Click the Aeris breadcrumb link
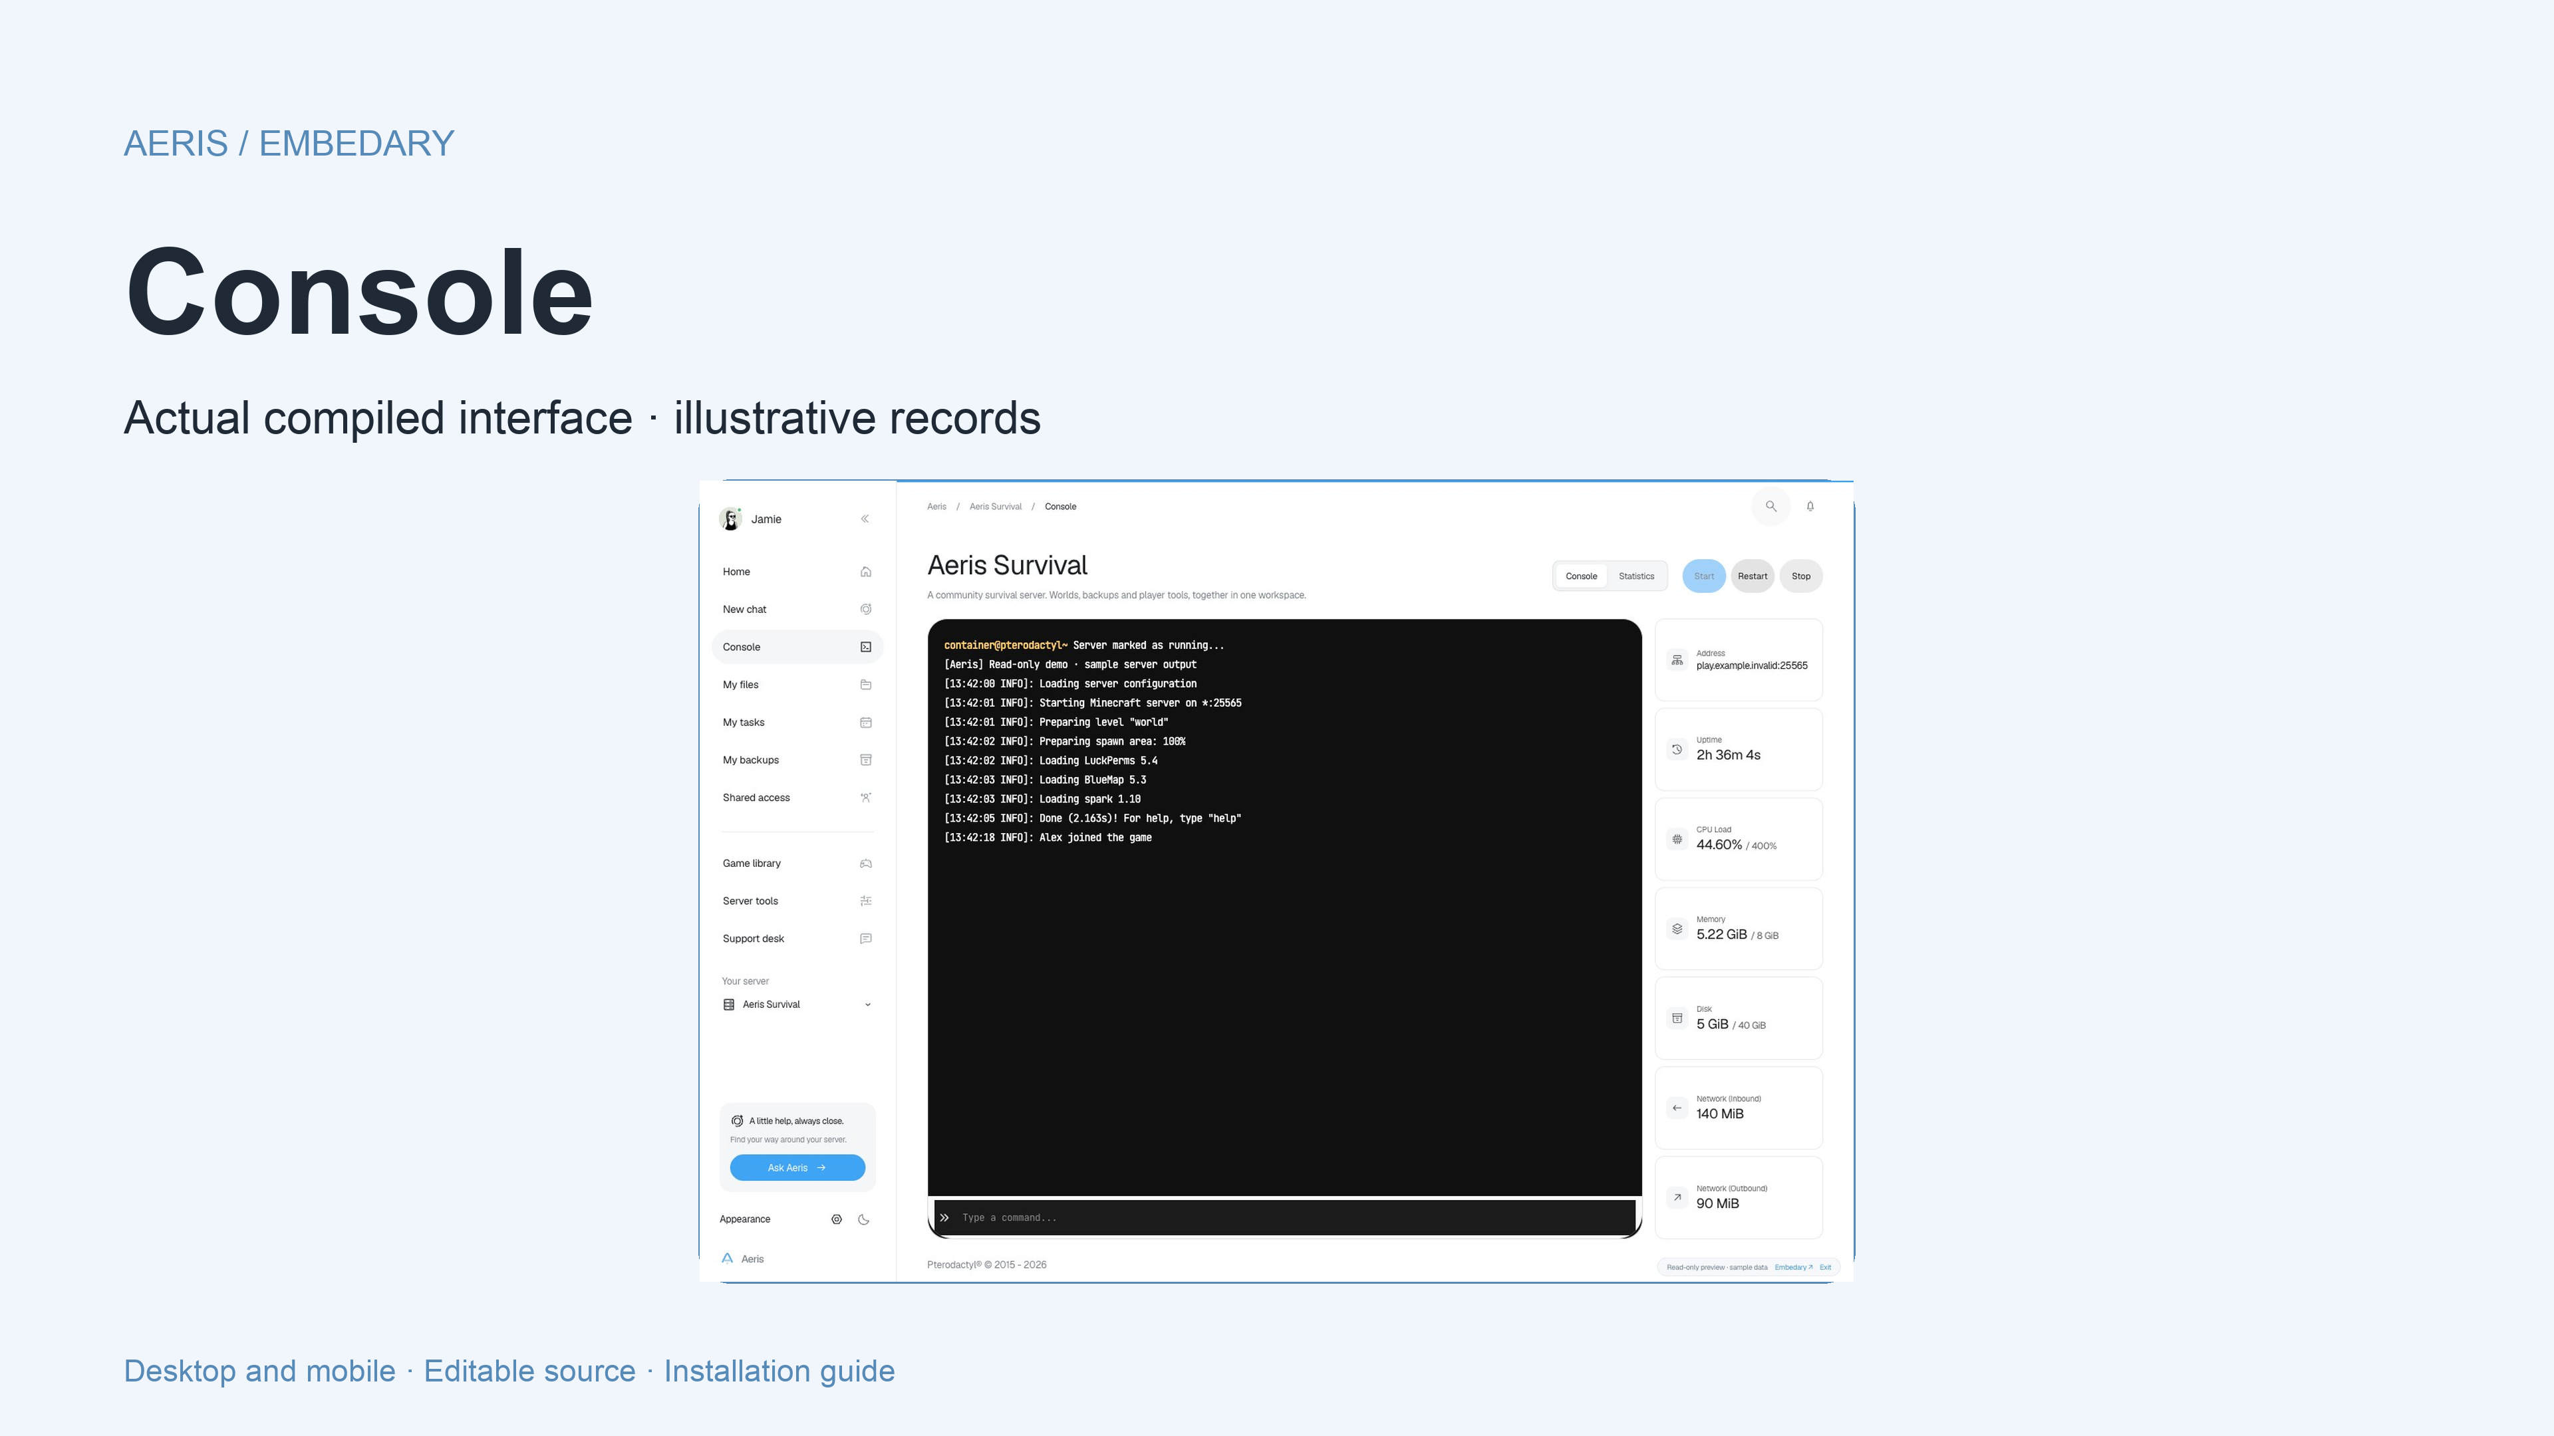Image resolution: width=2554 pixels, height=1436 pixels. pyautogui.click(x=937, y=507)
